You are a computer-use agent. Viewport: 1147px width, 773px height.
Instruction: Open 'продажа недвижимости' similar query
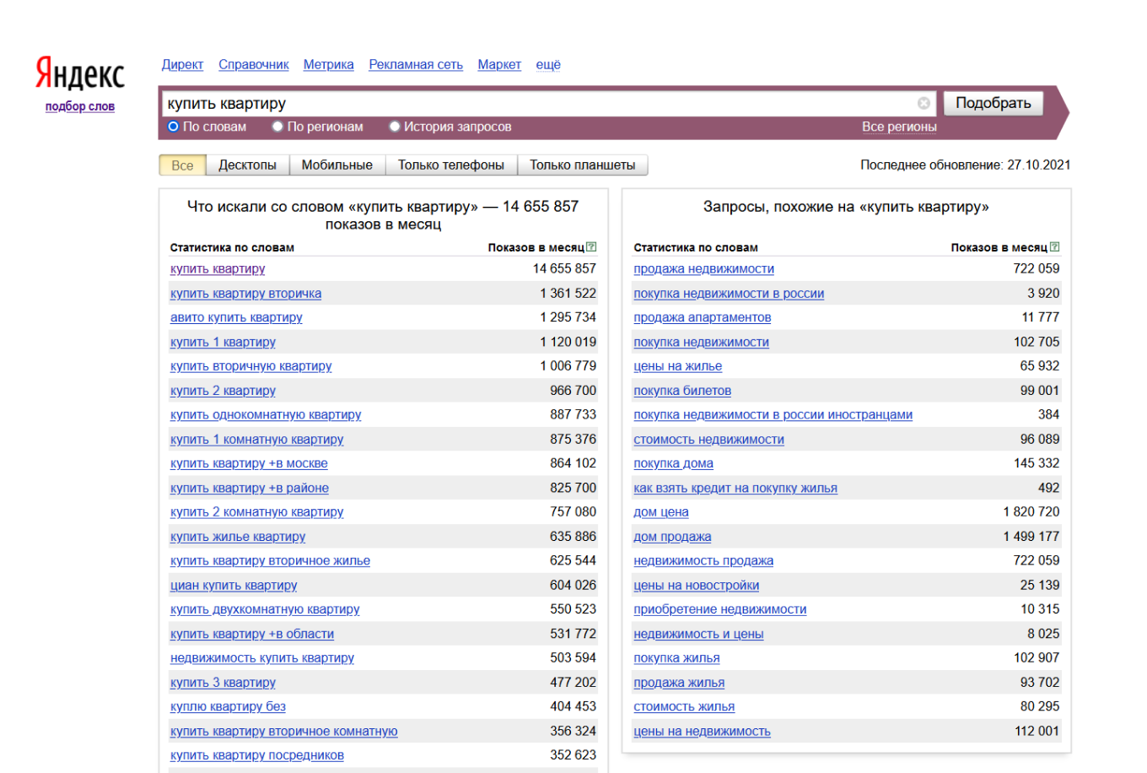pyautogui.click(x=703, y=268)
